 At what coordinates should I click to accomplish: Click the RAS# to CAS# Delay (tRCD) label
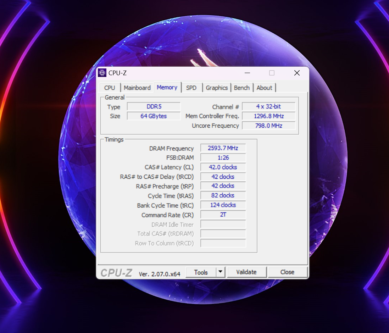click(x=157, y=177)
